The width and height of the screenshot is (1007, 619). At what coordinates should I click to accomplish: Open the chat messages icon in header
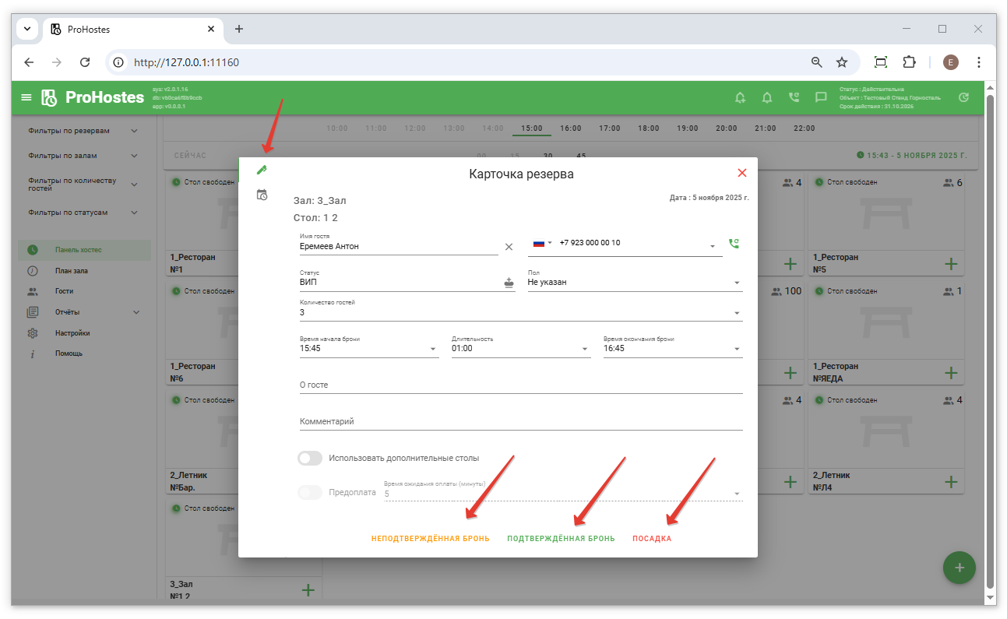pos(821,97)
